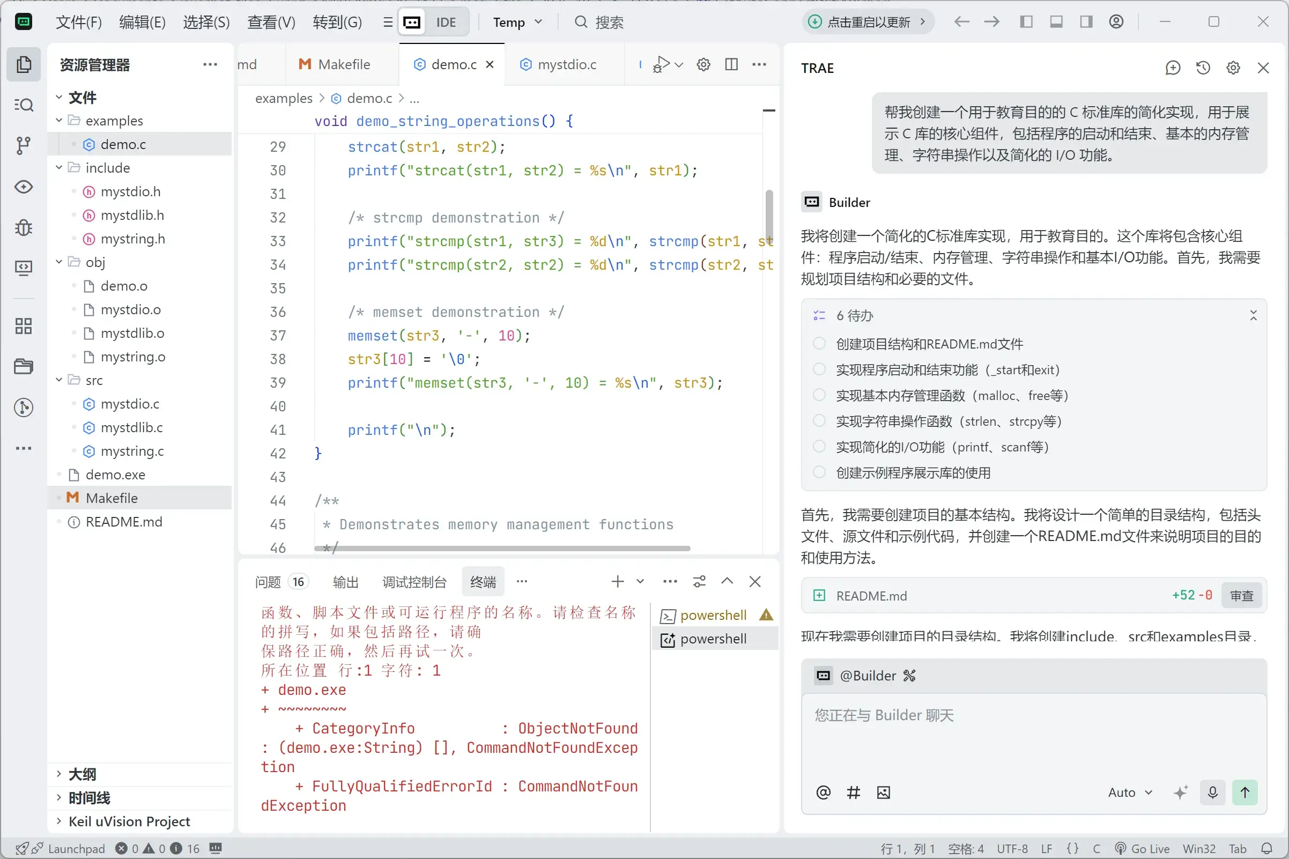Mention a file using the @ icon

click(823, 793)
